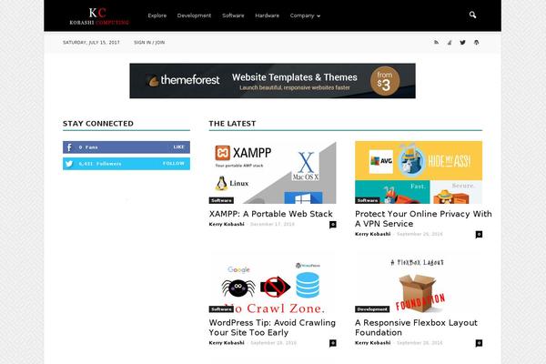546x364 pixels.
Task: Click the date 'SATURDAY, JULY 15, 2017'
Action: tap(91, 43)
